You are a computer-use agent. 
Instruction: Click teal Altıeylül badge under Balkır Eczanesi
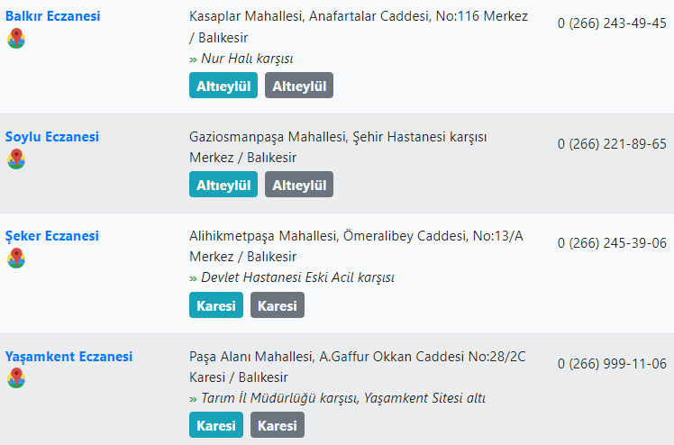[x=223, y=85]
